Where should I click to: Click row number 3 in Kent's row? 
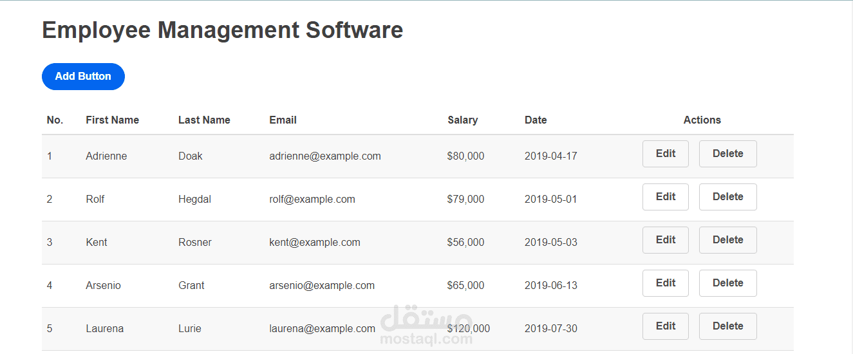(50, 242)
